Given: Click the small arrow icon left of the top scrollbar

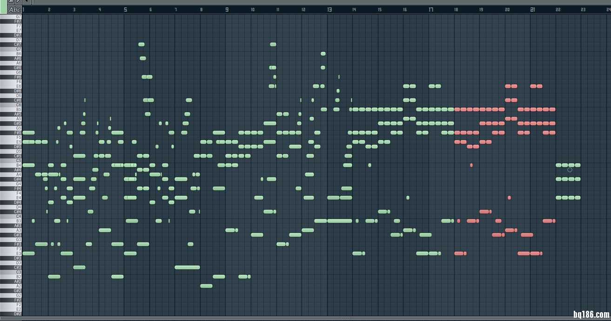Looking at the screenshot, I should (27, 2).
